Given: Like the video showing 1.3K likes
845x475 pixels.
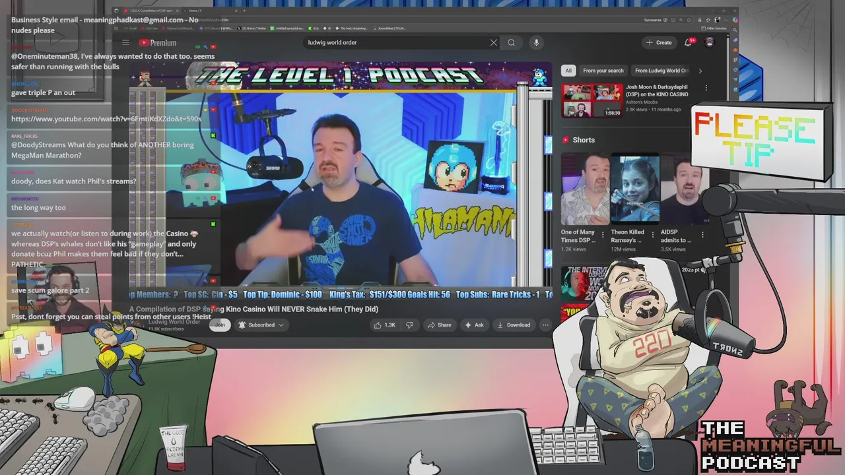Looking at the screenshot, I should (384, 325).
